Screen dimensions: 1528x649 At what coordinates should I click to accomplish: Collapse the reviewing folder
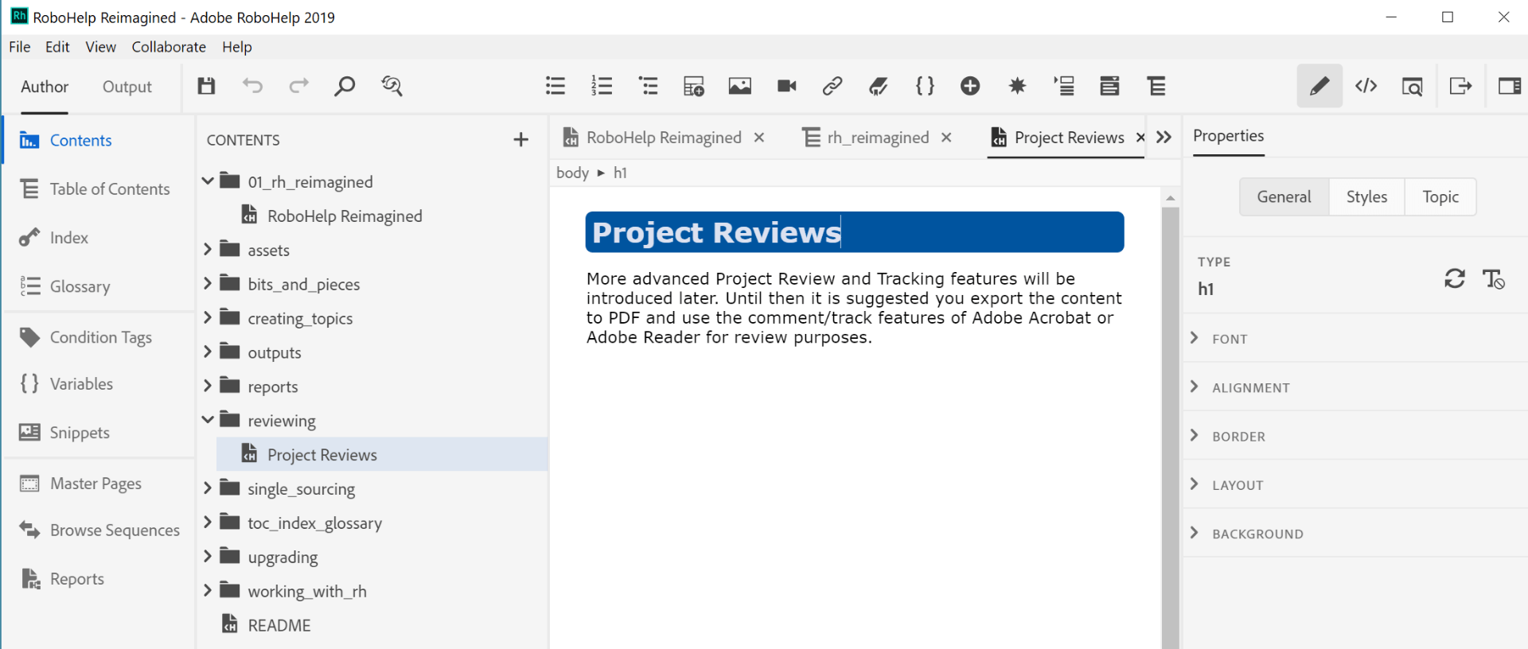click(208, 420)
